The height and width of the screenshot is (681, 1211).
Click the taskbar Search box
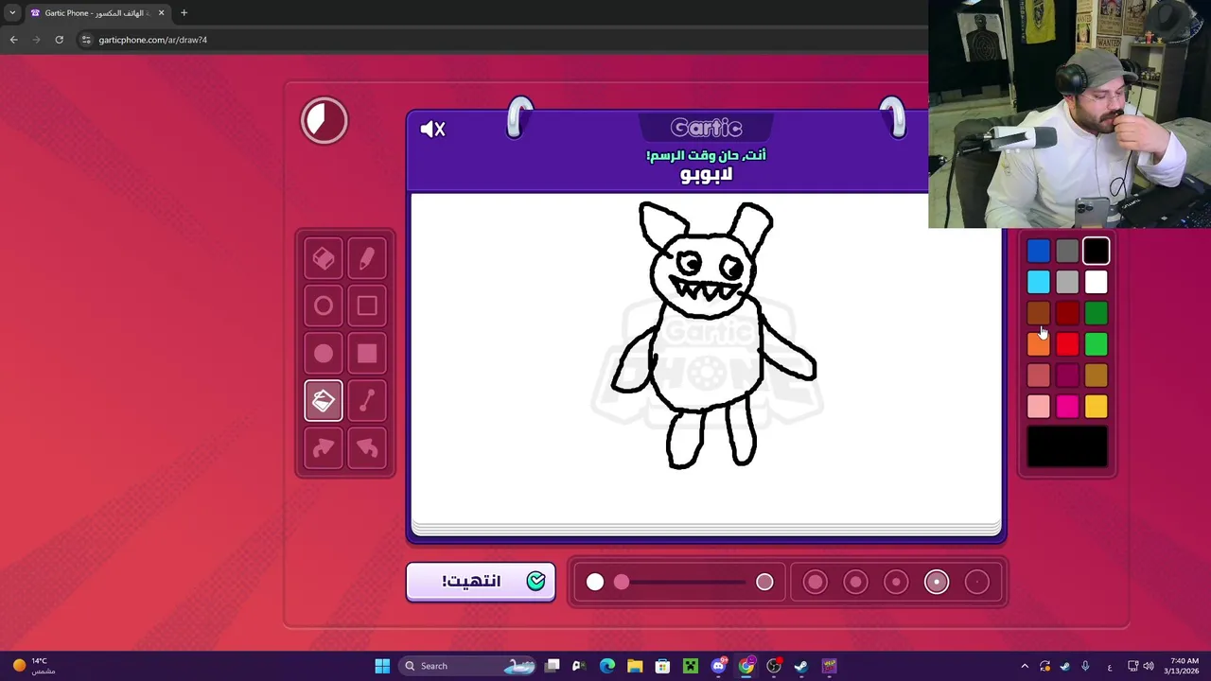click(468, 666)
